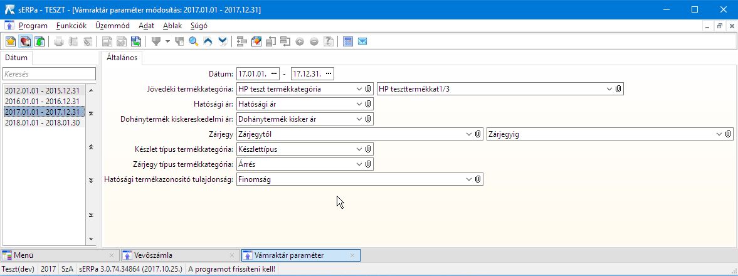Click the help question mark toolbar icon
The image size is (738, 276).
click(329, 41)
